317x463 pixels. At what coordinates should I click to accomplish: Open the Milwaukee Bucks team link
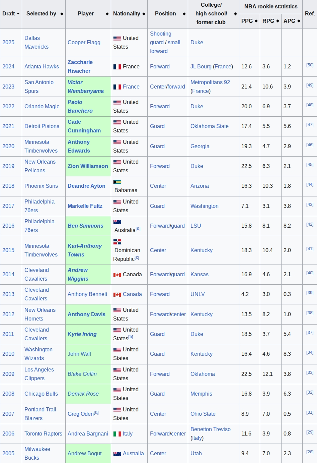37,454
